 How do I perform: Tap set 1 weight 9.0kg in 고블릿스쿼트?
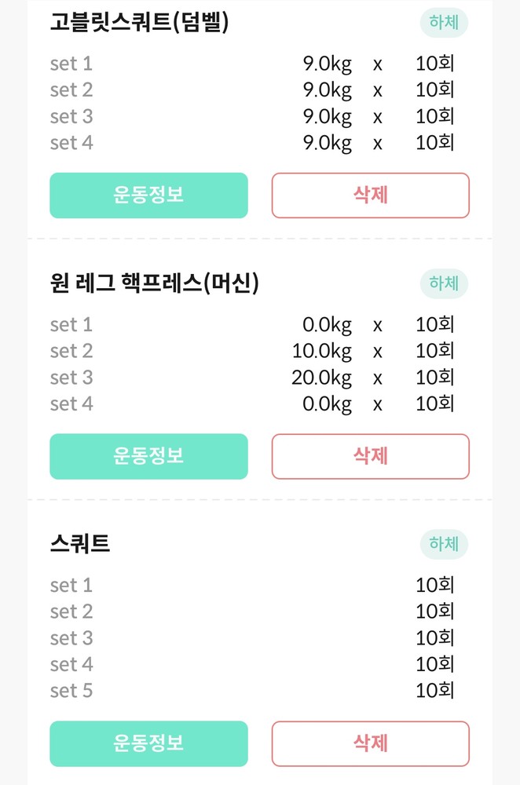[x=328, y=64]
